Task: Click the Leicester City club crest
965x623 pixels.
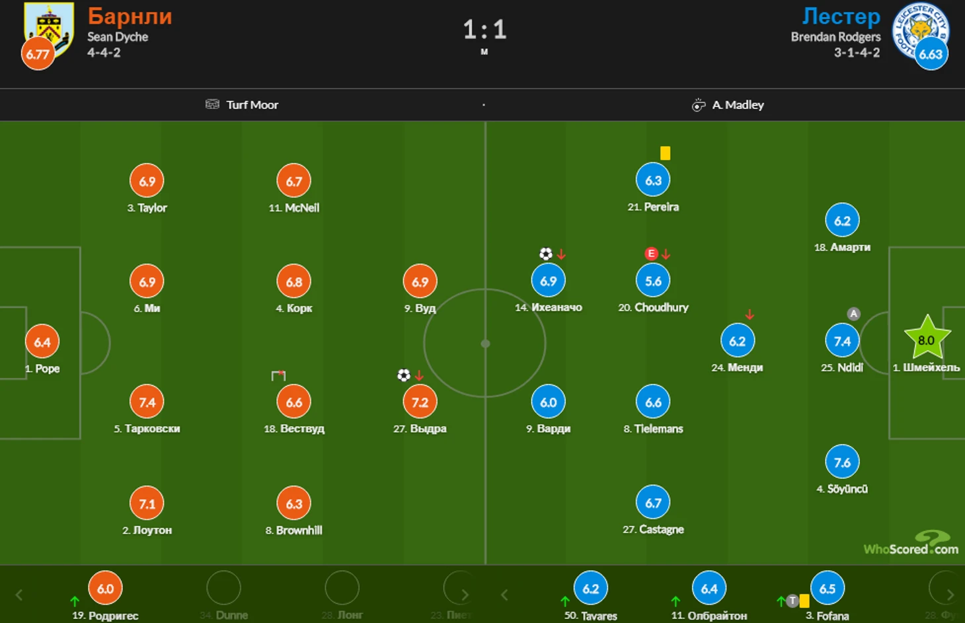Action: [x=920, y=29]
